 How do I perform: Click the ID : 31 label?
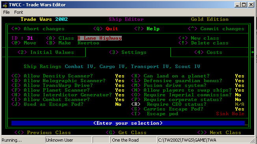click(x=22, y=38)
